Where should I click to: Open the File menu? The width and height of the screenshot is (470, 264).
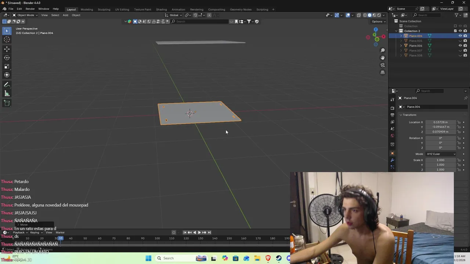pyautogui.click(x=11, y=9)
